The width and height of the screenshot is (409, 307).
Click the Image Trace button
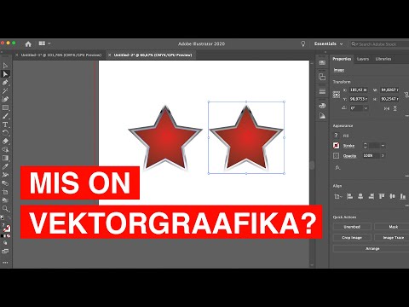pos(393,238)
